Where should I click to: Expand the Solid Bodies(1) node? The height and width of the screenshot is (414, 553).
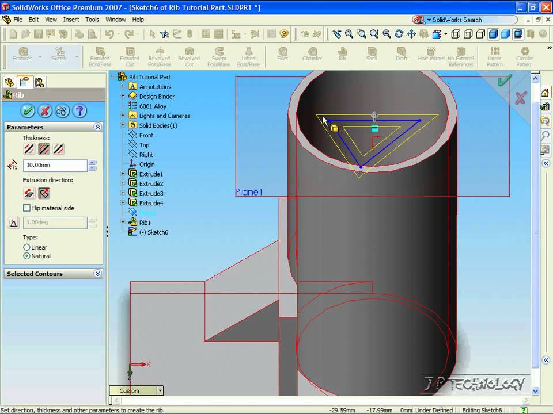123,125
